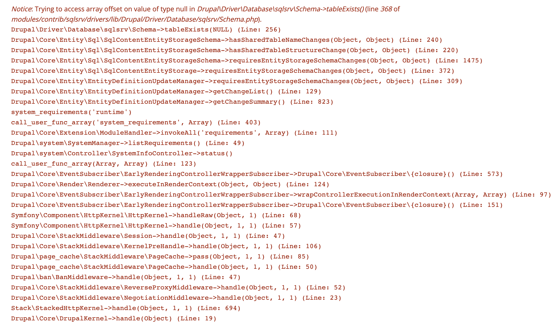Viewport: 558px width, 325px height.
Task: Click the system_requirements('runtime') line
Action: click(x=71, y=112)
